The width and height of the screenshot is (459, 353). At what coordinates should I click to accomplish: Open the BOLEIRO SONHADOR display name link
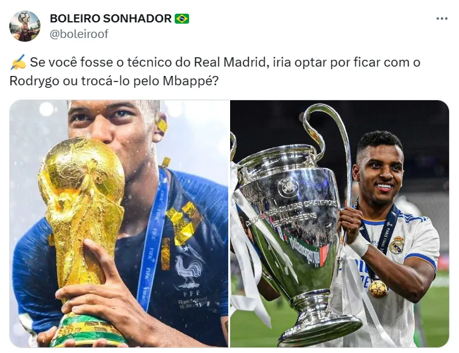111,19
